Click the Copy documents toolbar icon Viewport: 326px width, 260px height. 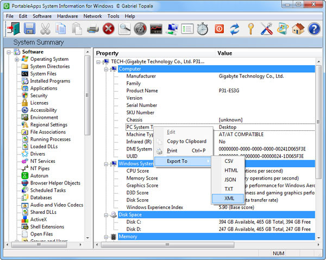coord(60,28)
